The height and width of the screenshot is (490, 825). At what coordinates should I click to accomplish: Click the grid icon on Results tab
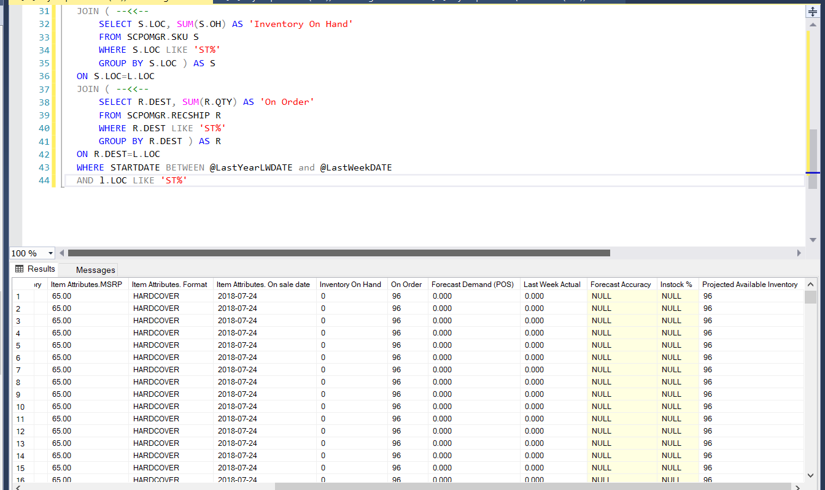point(20,269)
